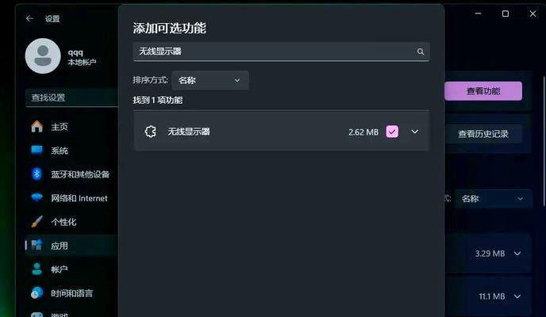Click the 查找设置 search field
Viewport: 546px width, 317px height.
click(x=71, y=97)
